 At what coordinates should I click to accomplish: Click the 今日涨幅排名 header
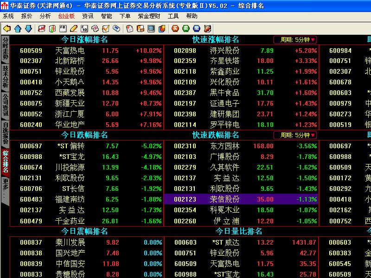tap(84, 39)
